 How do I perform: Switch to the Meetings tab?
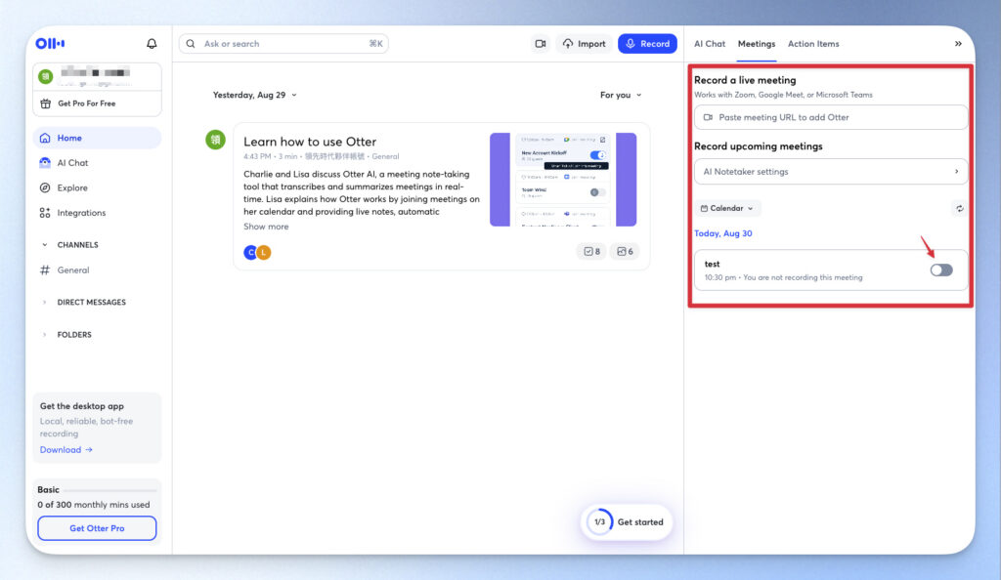[x=757, y=43]
